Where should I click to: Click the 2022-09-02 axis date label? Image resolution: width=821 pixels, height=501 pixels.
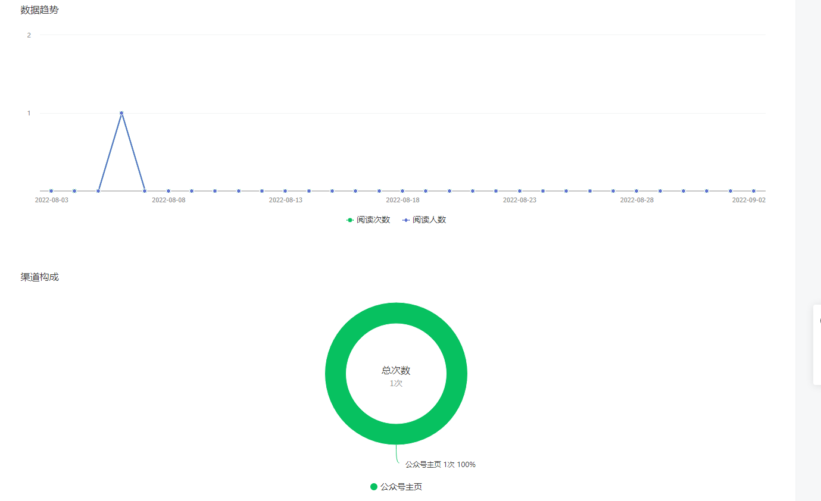pos(749,200)
